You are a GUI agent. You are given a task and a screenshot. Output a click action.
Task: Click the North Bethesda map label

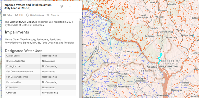[x=144, y=16]
